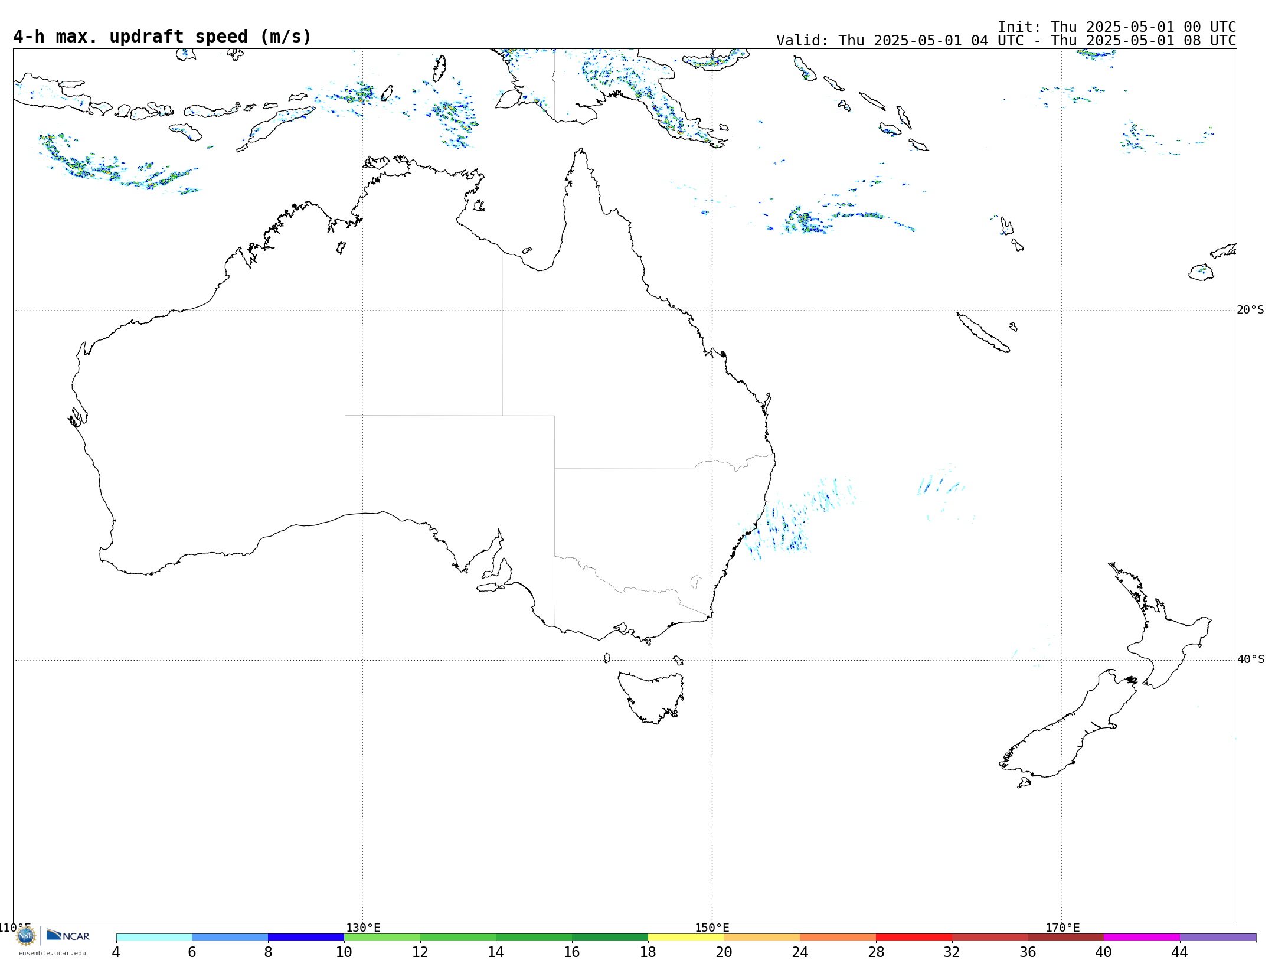Select the light blue 6–8 m/s swatch

[230, 938]
